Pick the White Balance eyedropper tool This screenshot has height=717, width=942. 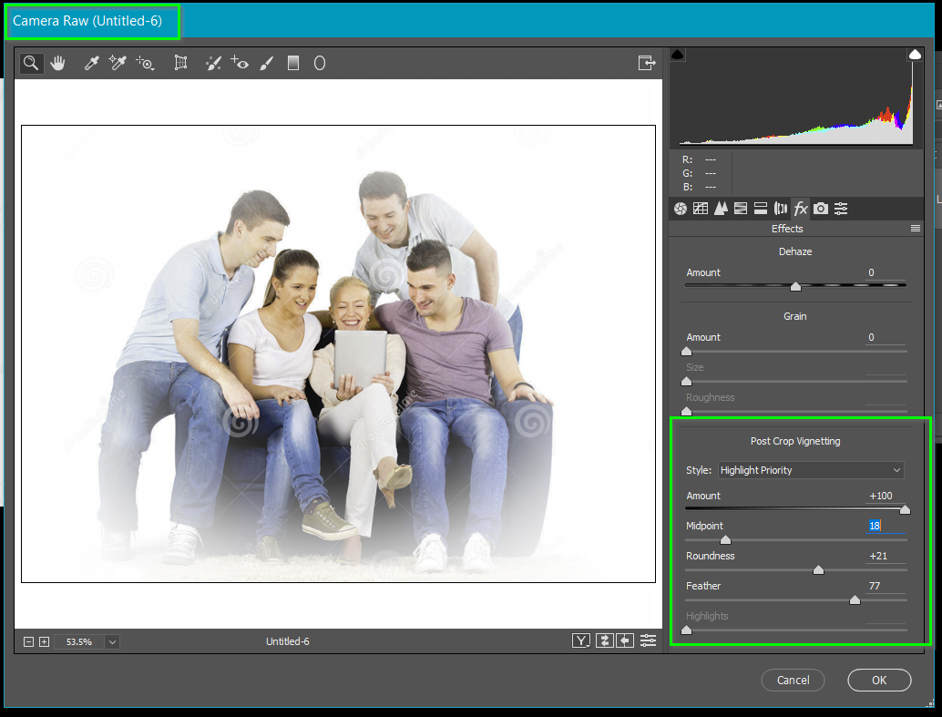91,62
